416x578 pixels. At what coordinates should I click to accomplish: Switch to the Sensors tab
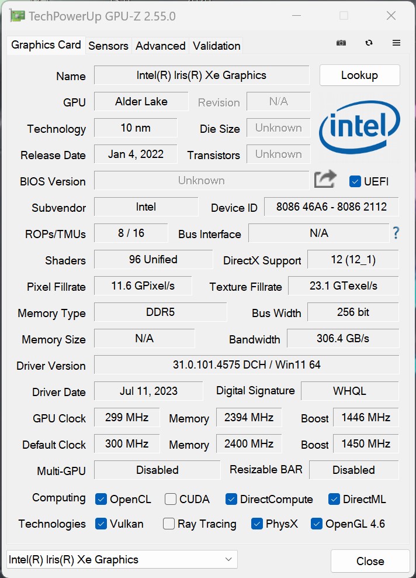(x=108, y=46)
